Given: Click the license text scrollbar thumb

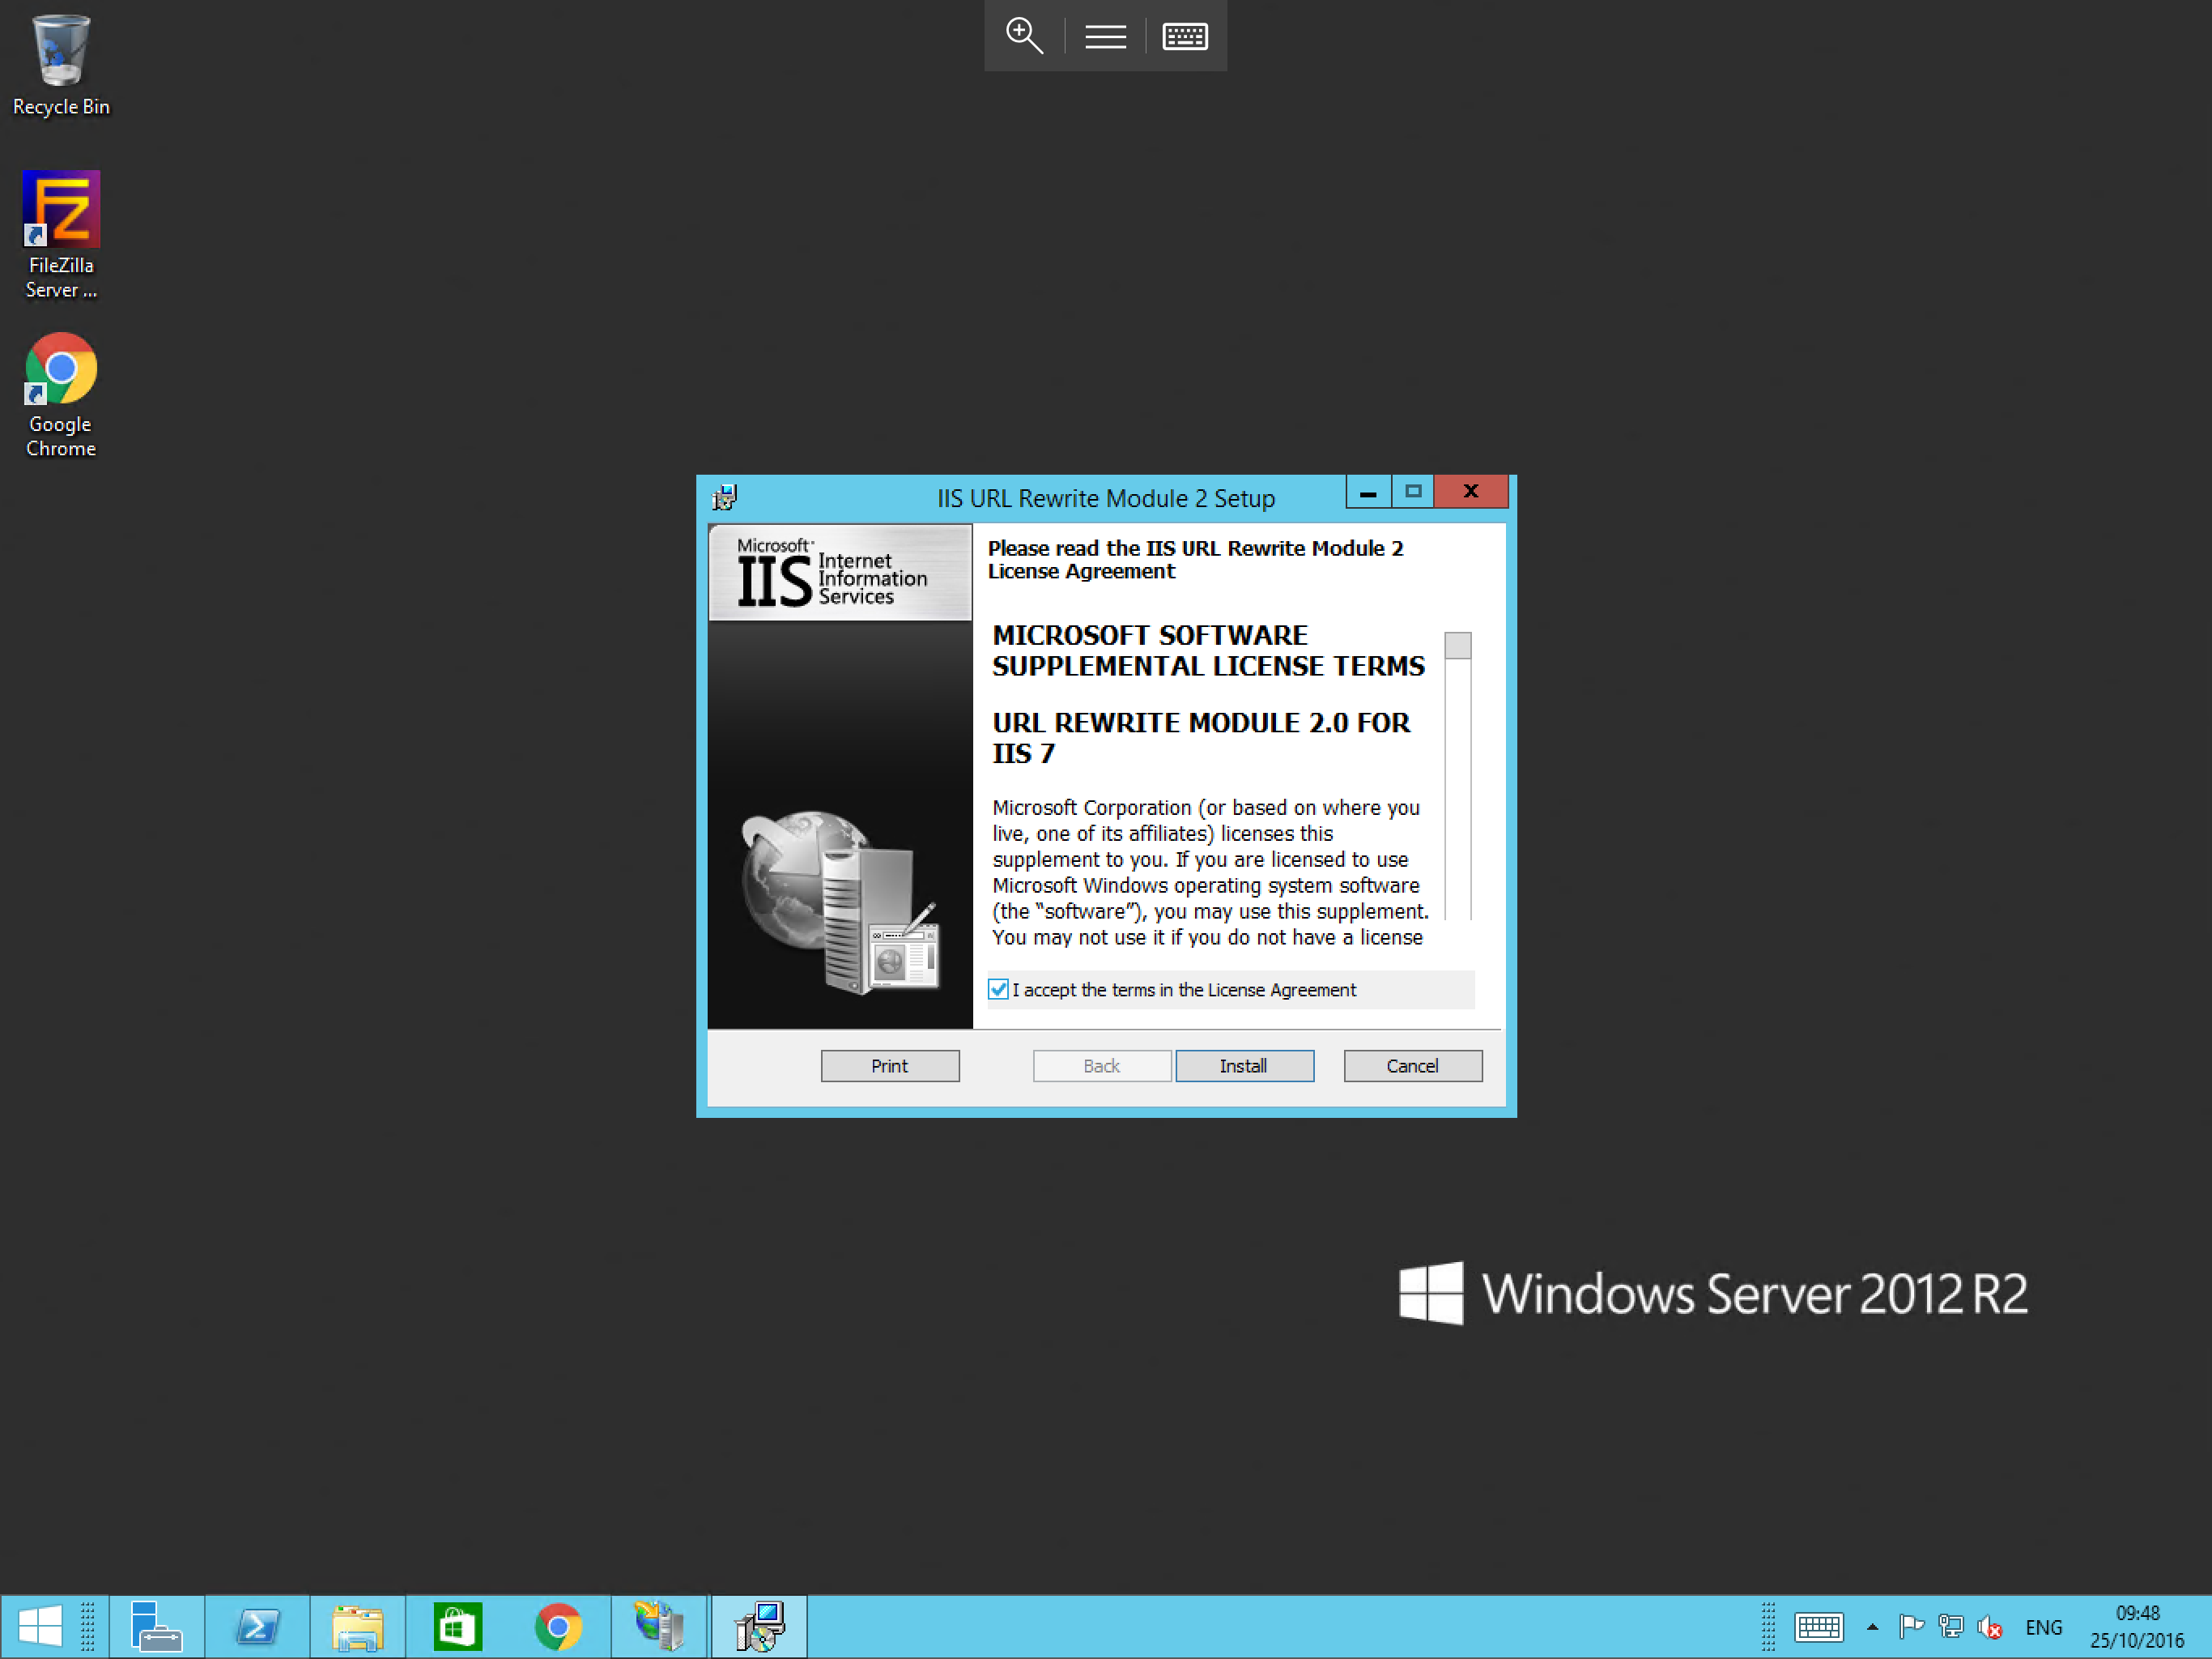Looking at the screenshot, I should point(1457,646).
